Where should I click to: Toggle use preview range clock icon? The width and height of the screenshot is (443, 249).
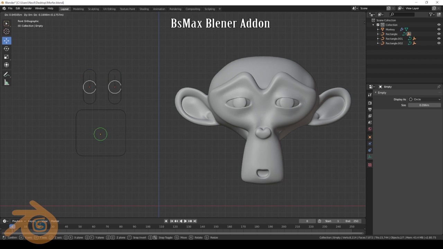[319, 221]
